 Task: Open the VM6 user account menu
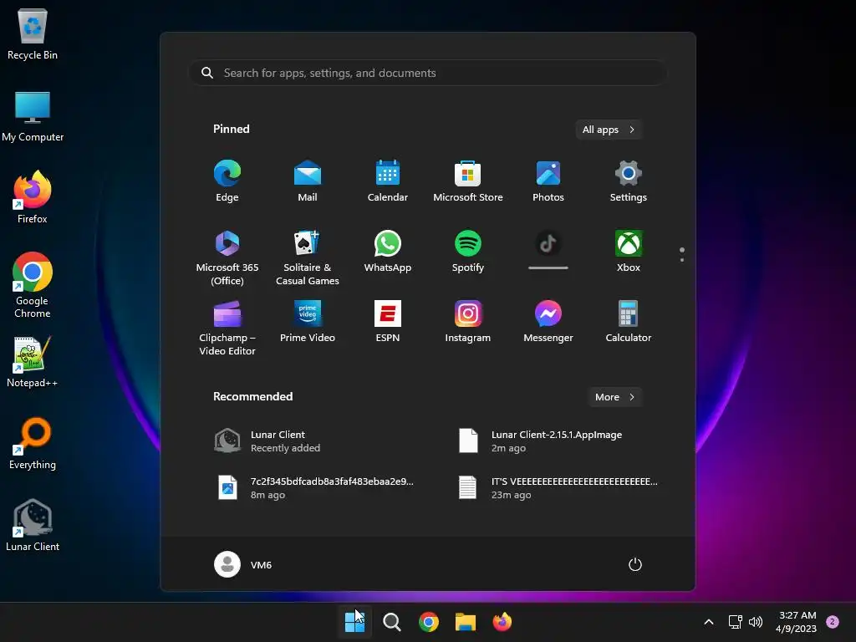(x=243, y=564)
